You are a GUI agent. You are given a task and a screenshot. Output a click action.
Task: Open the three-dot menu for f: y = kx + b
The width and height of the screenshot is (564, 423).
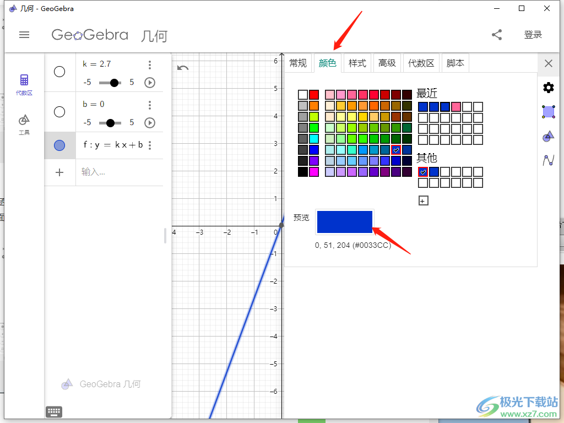[x=150, y=145]
